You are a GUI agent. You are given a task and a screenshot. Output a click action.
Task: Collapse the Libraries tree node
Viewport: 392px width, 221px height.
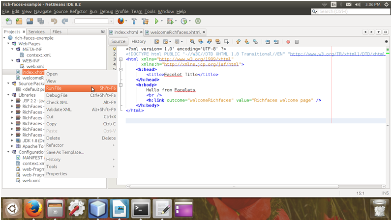(x=8, y=95)
